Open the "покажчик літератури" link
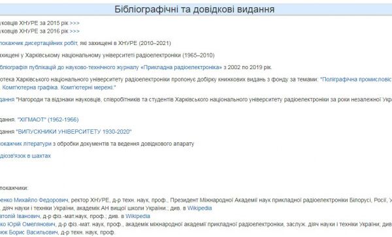Screen dimensions: 392x237 tap(25, 144)
